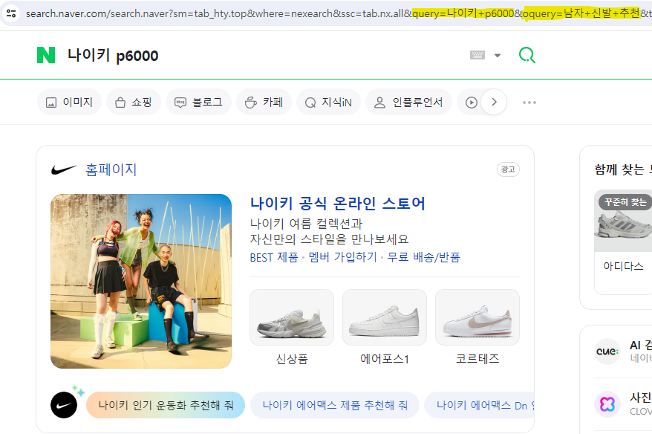Open the CLOVA photo service icon
The height and width of the screenshot is (434, 652).
point(607,404)
